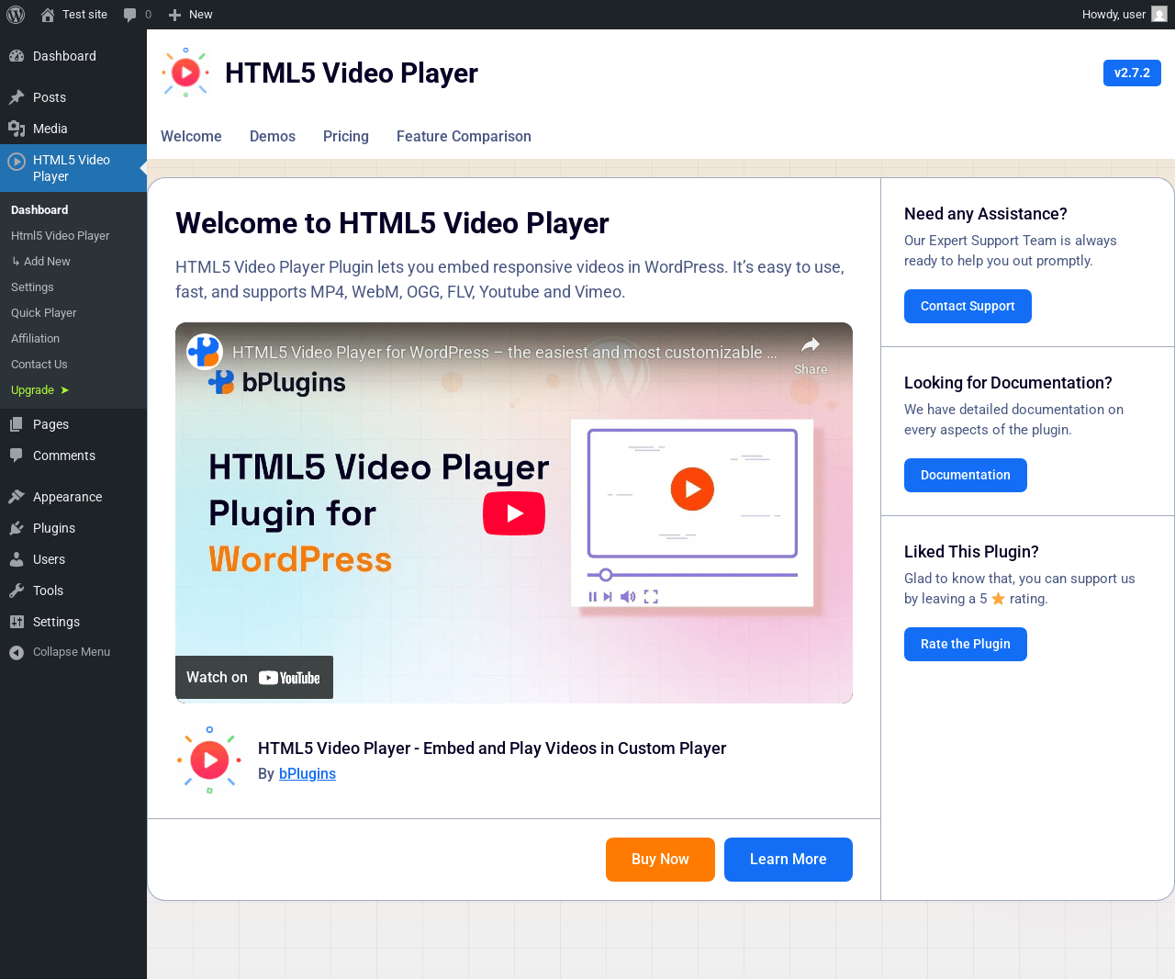Viewport: 1175px width, 979px height.
Task: Click the Collapse Menu arrow icon
Action: click(x=17, y=652)
